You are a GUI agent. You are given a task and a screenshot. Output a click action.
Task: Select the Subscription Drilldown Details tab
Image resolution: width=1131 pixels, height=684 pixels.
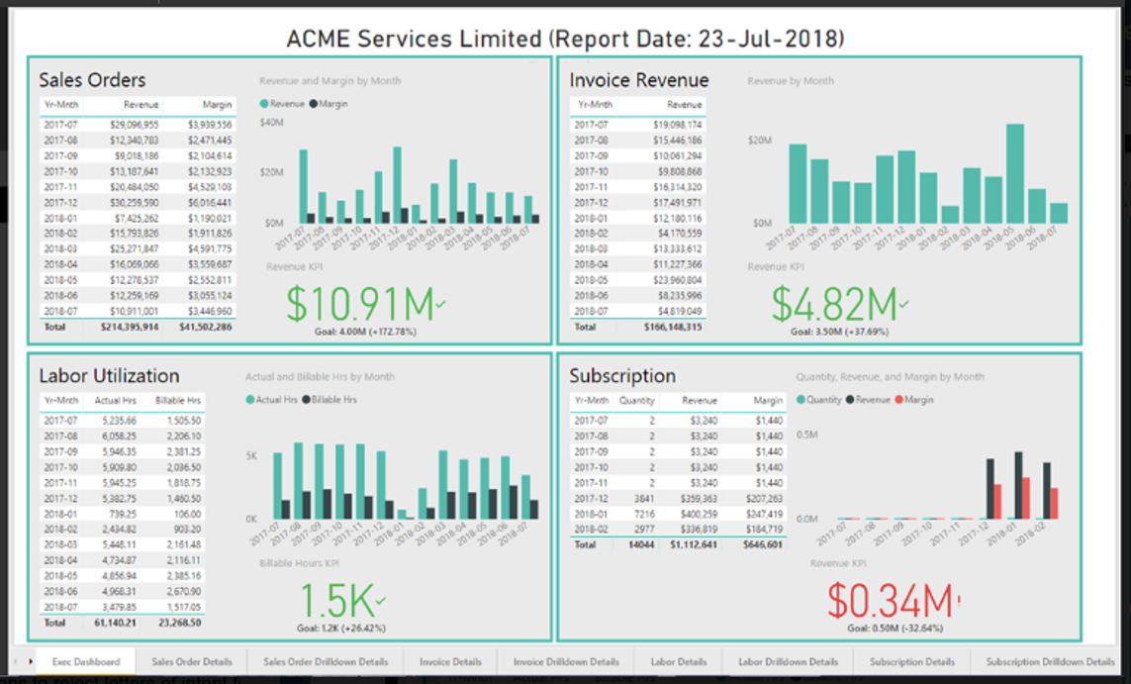(1050, 661)
